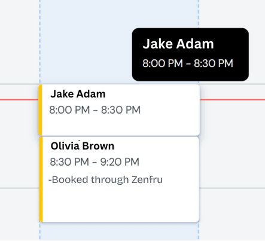Click the red current-time indicator line
Image resolution: width=265 pixels, height=241 pixels.
pyautogui.click(x=232, y=99)
